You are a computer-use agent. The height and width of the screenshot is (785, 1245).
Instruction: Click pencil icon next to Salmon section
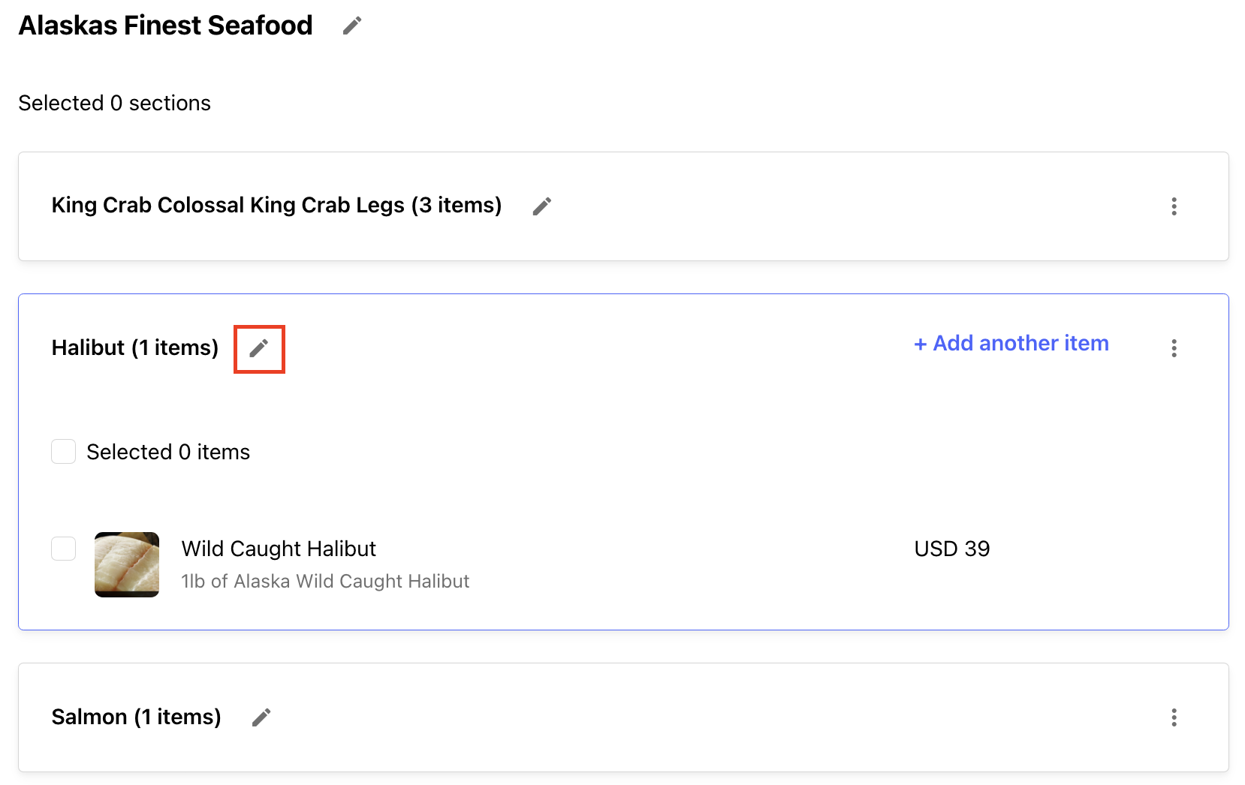[261, 717]
